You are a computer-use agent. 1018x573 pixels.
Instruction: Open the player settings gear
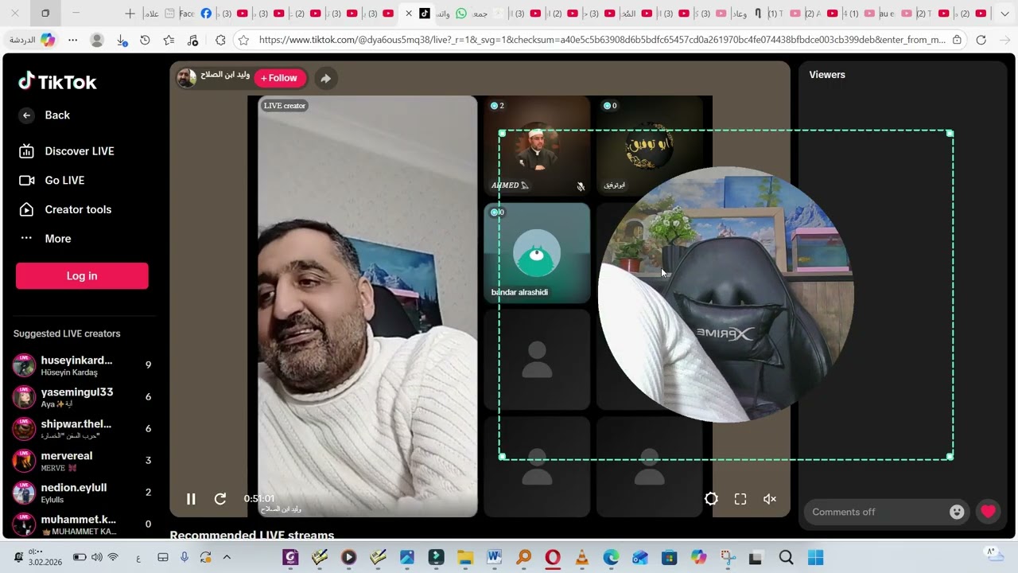pyautogui.click(x=711, y=499)
